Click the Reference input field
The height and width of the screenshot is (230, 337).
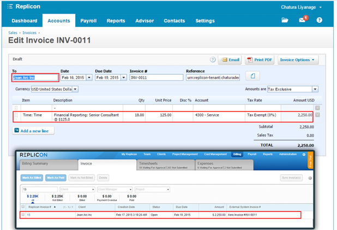click(x=213, y=78)
